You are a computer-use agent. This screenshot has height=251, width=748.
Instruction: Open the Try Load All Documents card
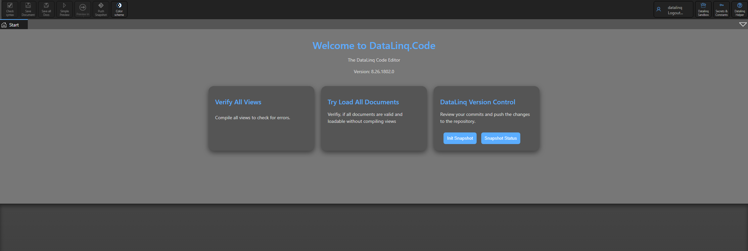374,119
